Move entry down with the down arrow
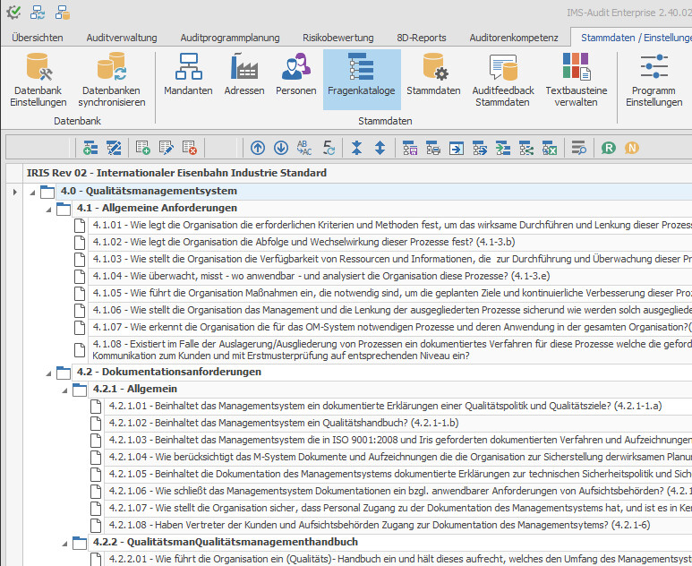The width and height of the screenshot is (692, 566). coord(281,148)
